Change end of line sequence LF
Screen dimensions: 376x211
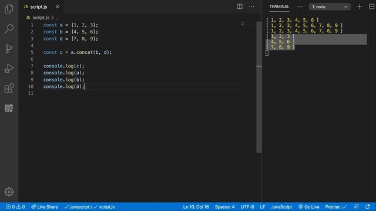(x=263, y=207)
